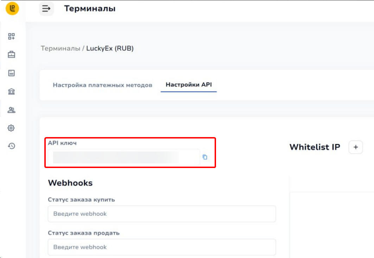Viewport: 374px width, 258px height.
Task: Click the API ключ field
Action: tap(123, 157)
